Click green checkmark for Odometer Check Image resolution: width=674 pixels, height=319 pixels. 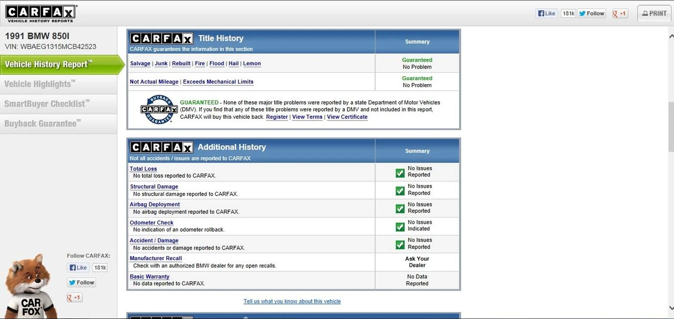click(x=400, y=226)
